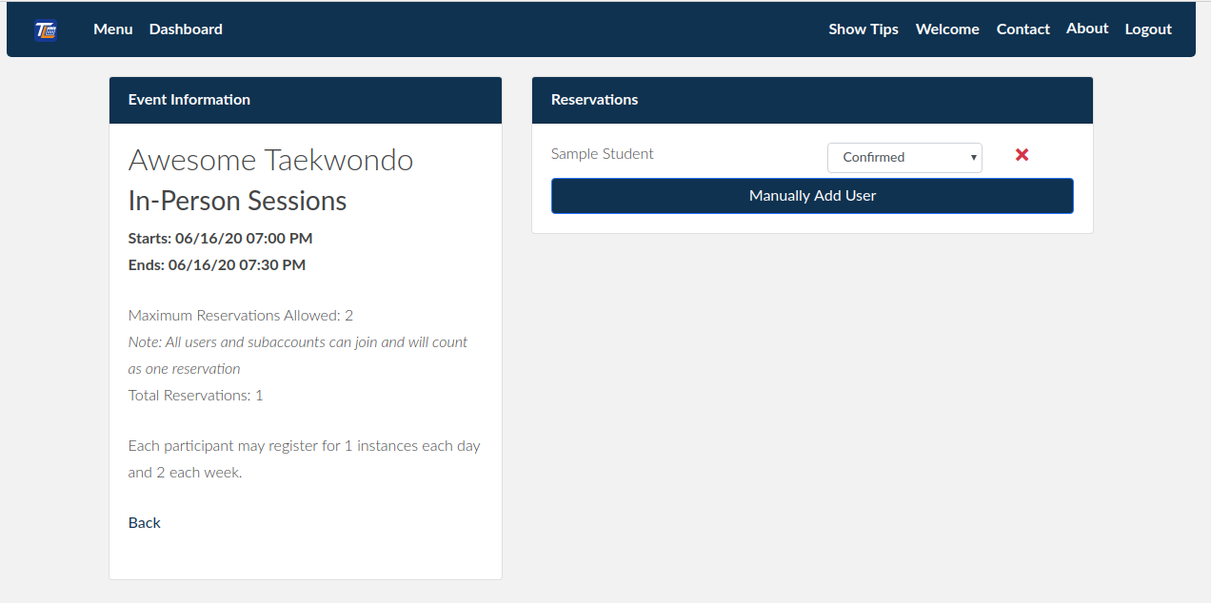The height and width of the screenshot is (603, 1211).
Task: Click Show Tips in the navigation bar
Action: click(x=863, y=29)
